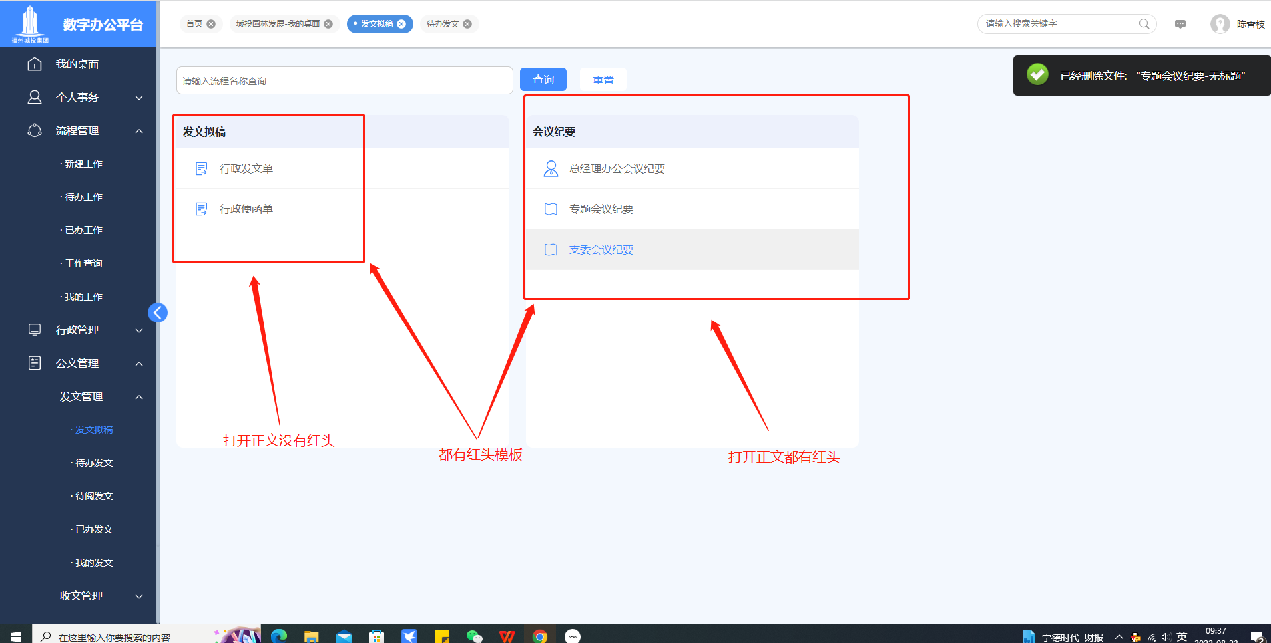The height and width of the screenshot is (643, 1271).
Task: Click the 行政发文单 document icon
Action: 201,168
